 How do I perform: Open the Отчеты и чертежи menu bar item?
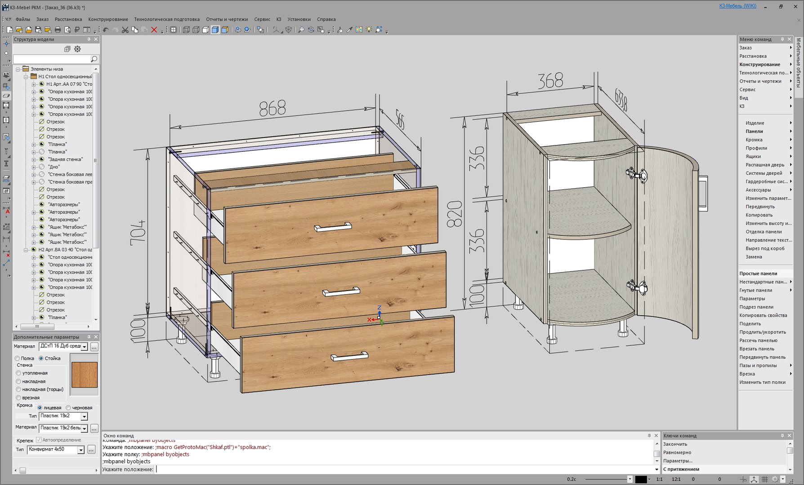[x=227, y=19]
